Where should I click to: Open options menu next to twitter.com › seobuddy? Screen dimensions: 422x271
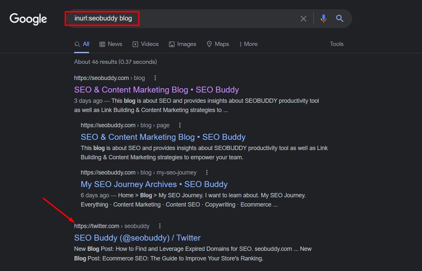[160, 226]
